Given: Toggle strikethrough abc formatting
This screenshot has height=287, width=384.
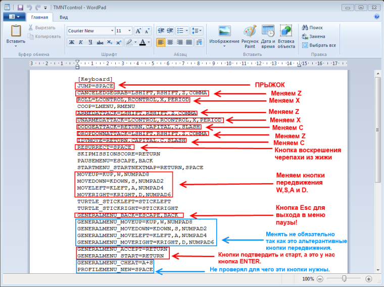Looking at the screenshot, I should tap(100, 42).
